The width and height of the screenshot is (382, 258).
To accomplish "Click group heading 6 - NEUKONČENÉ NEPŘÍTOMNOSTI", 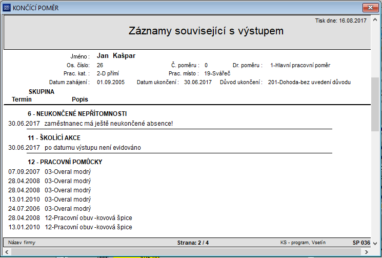I will tap(77, 114).
